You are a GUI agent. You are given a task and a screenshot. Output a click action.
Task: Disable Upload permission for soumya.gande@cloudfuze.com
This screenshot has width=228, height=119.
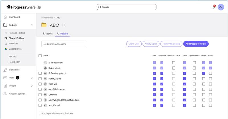pyautogui.click(x=184, y=100)
